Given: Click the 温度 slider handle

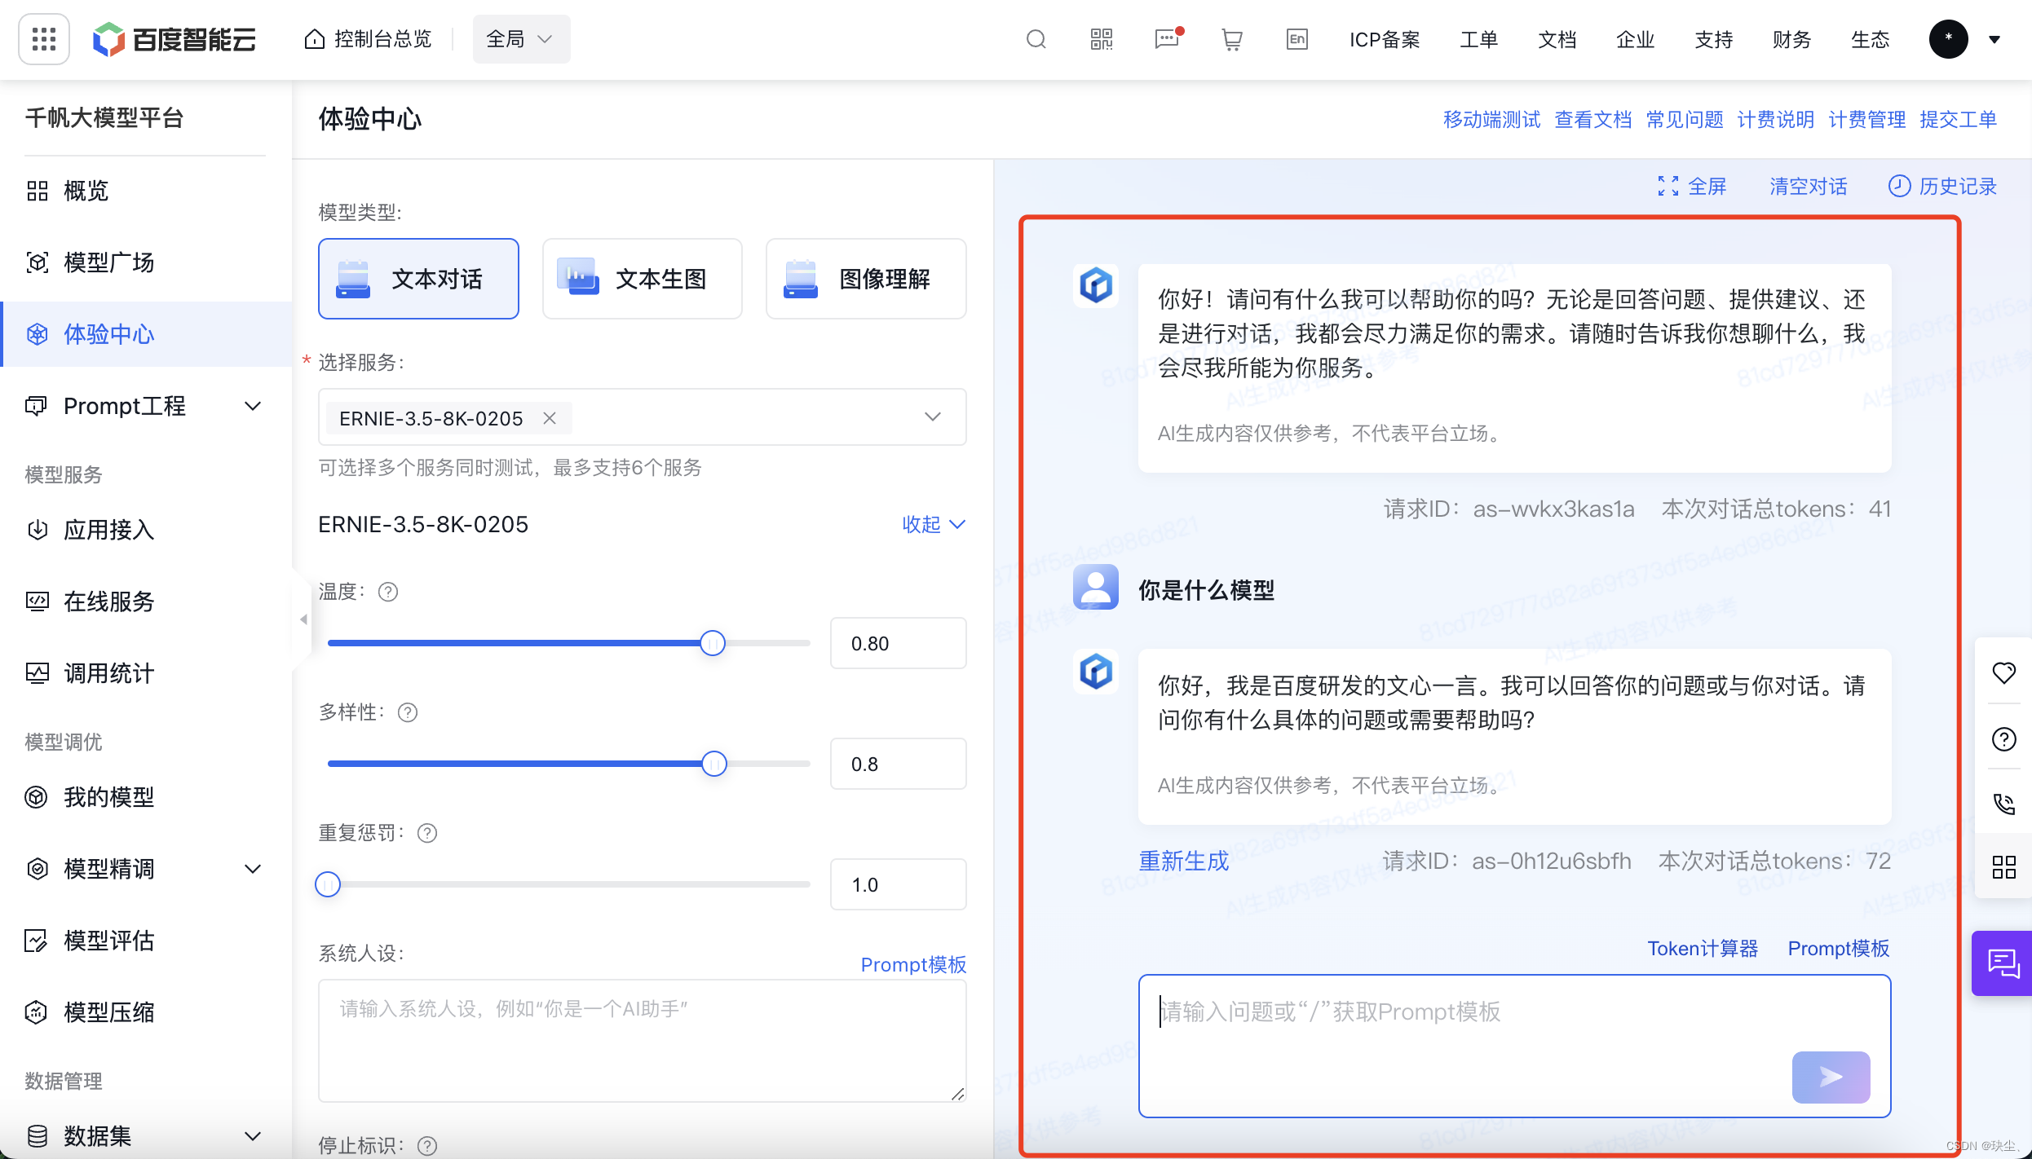Looking at the screenshot, I should (x=713, y=643).
